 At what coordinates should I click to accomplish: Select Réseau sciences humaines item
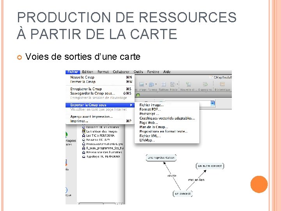tap(104, 152)
